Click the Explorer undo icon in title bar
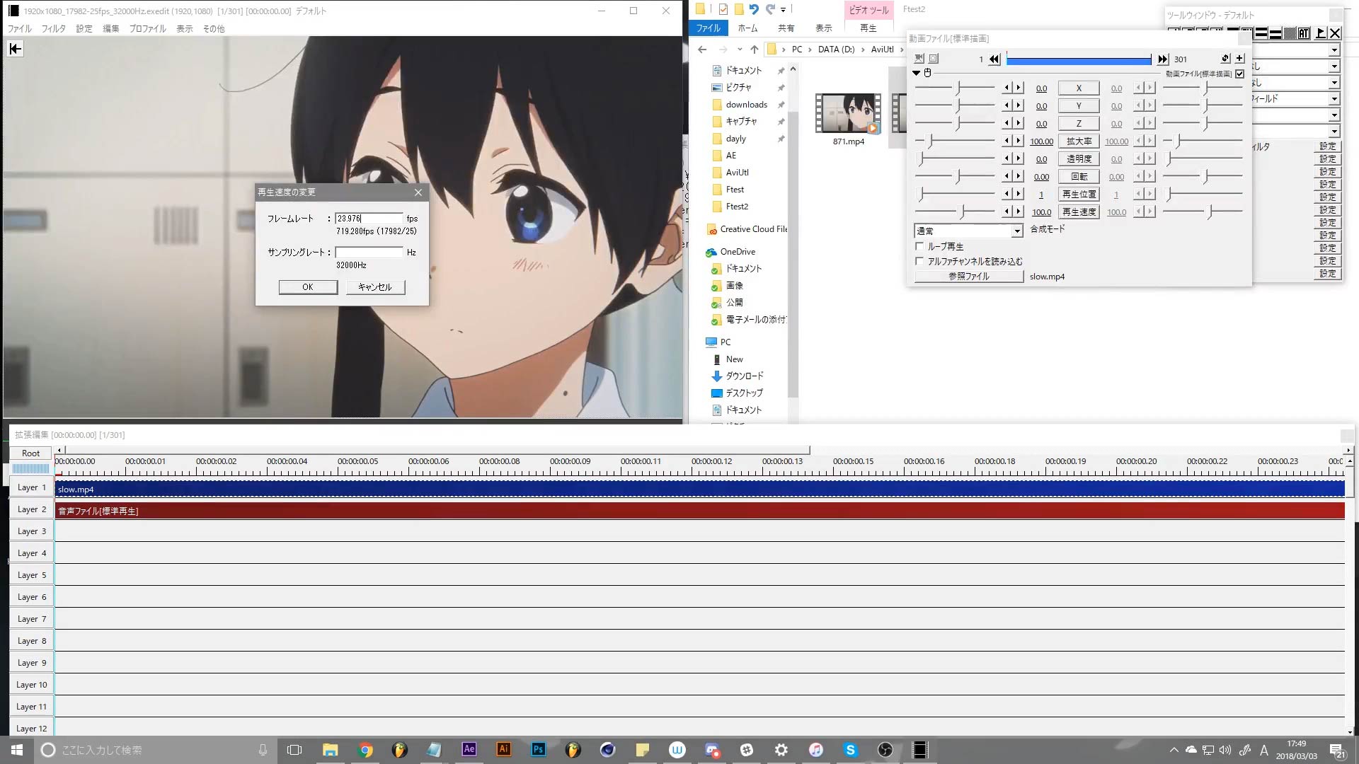The image size is (1359, 764). [x=753, y=9]
